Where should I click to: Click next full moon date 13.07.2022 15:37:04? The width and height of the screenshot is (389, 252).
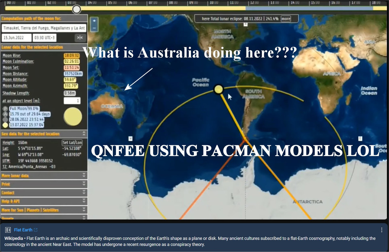tap(27, 125)
